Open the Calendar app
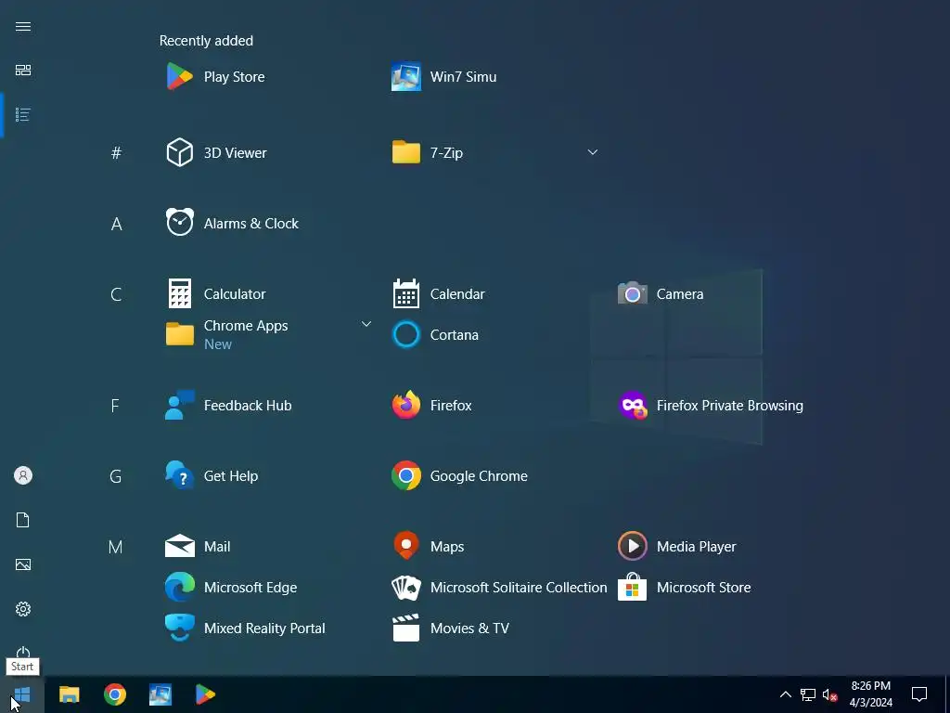Viewport: 950px width, 713px height. click(439, 294)
